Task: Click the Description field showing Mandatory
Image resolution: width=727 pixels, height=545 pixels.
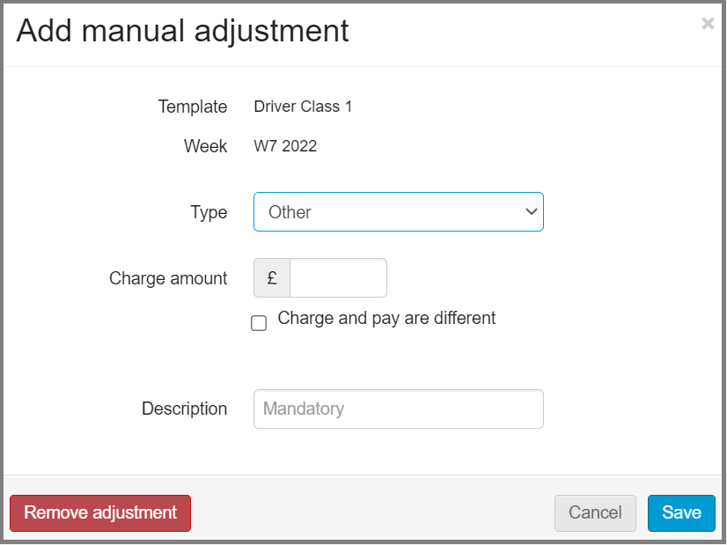Action: [x=398, y=409]
